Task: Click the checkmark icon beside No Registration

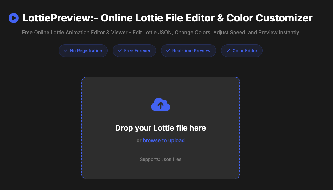Action: tap(65, 51)
